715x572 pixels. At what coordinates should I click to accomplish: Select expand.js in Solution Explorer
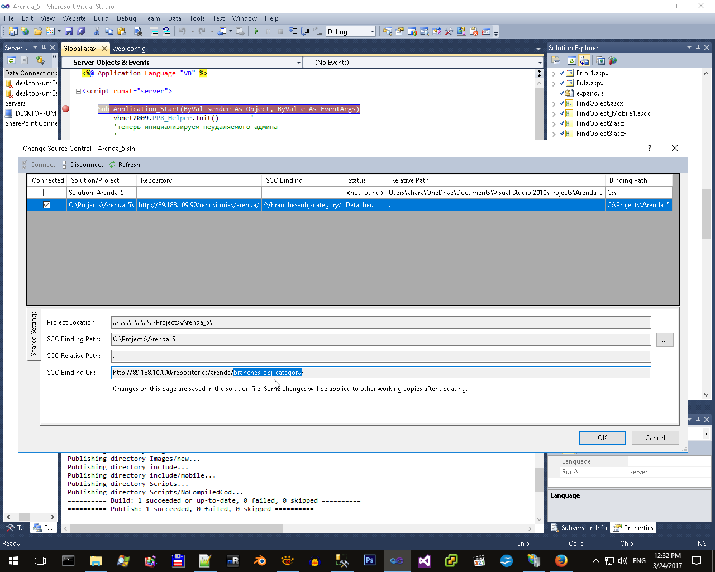point(590,93)
